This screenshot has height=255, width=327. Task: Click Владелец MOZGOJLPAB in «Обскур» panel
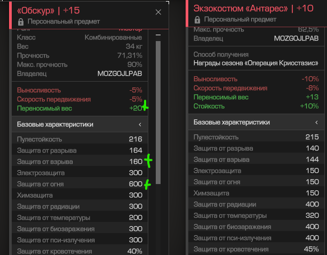(79, 74)
